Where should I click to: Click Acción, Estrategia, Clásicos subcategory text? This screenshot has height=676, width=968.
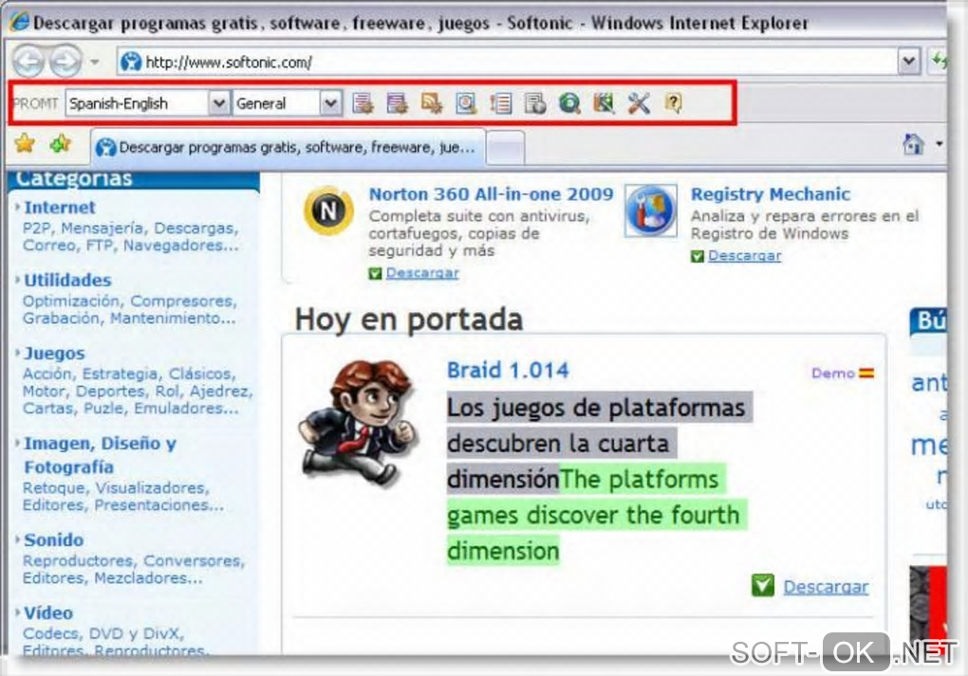coord(129,374)
